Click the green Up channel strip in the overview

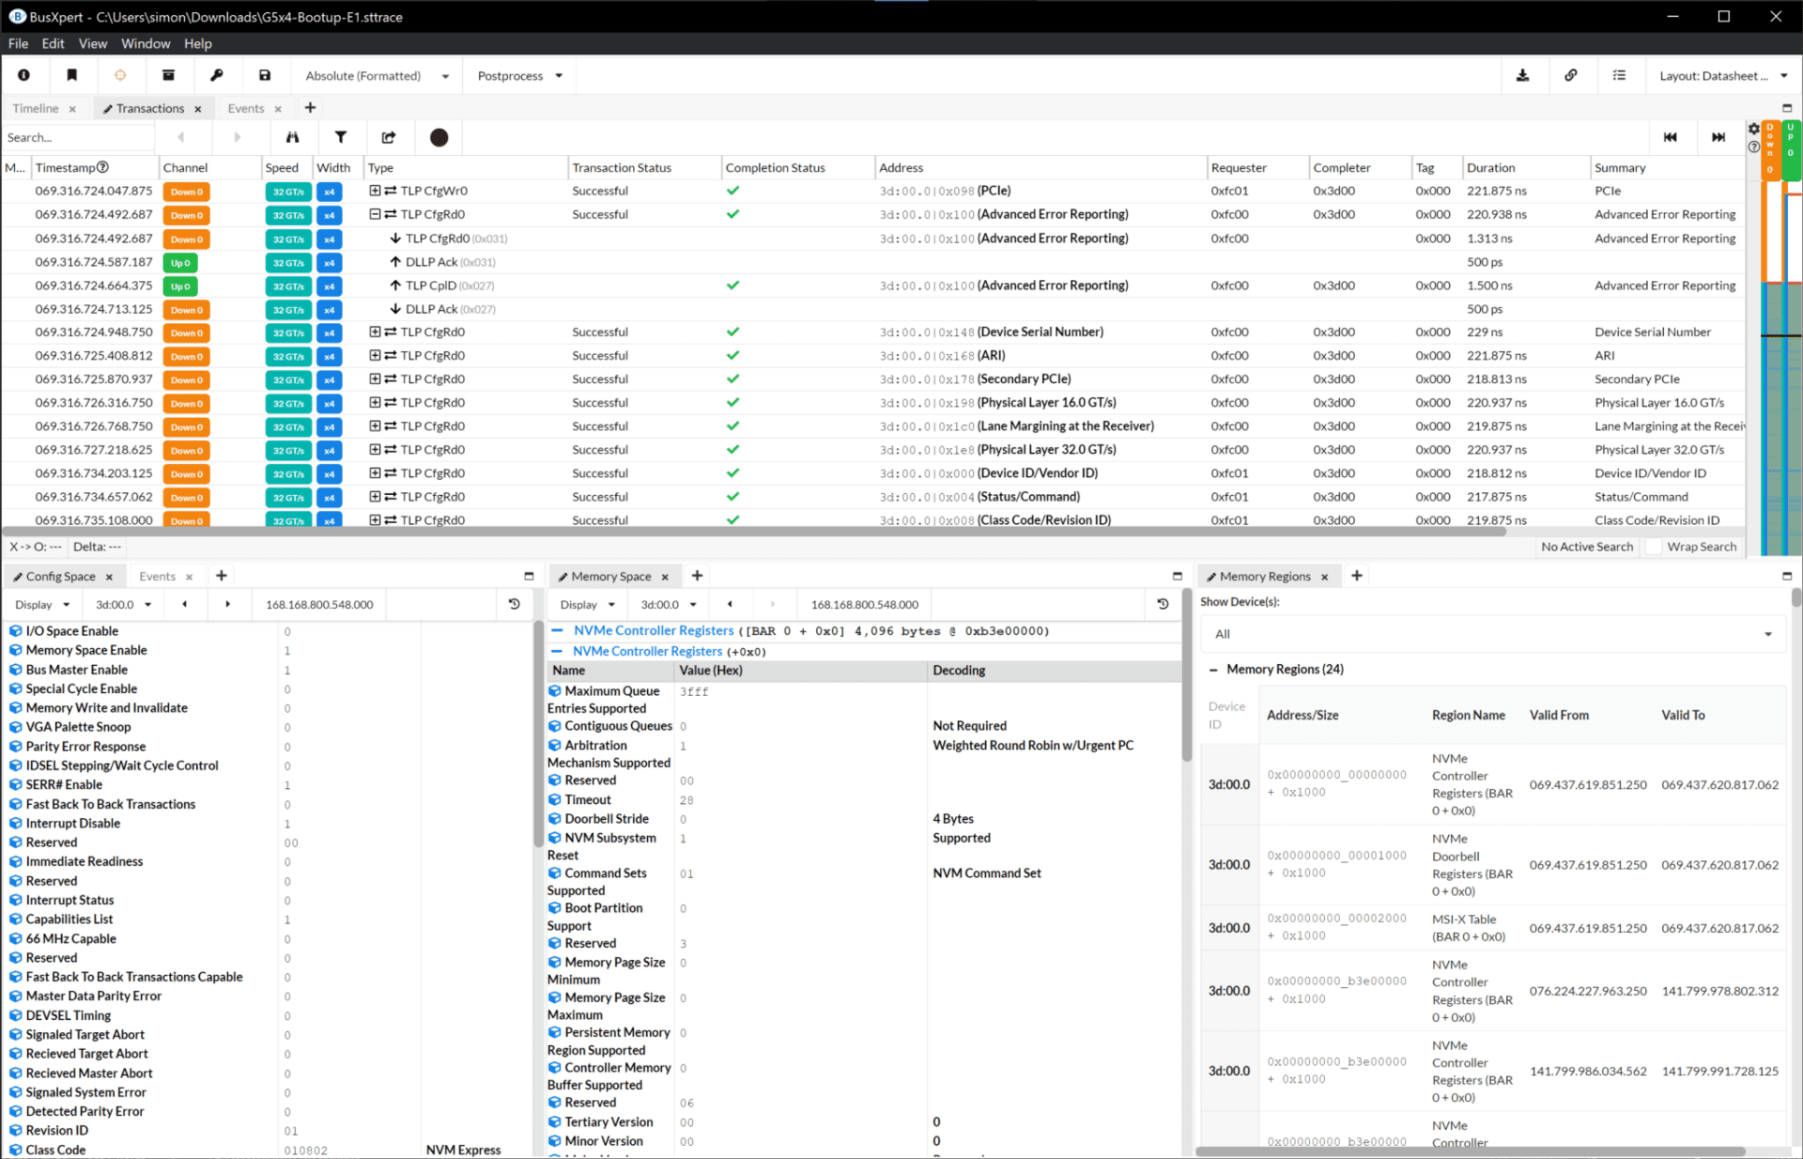(x=1791, y=150)
